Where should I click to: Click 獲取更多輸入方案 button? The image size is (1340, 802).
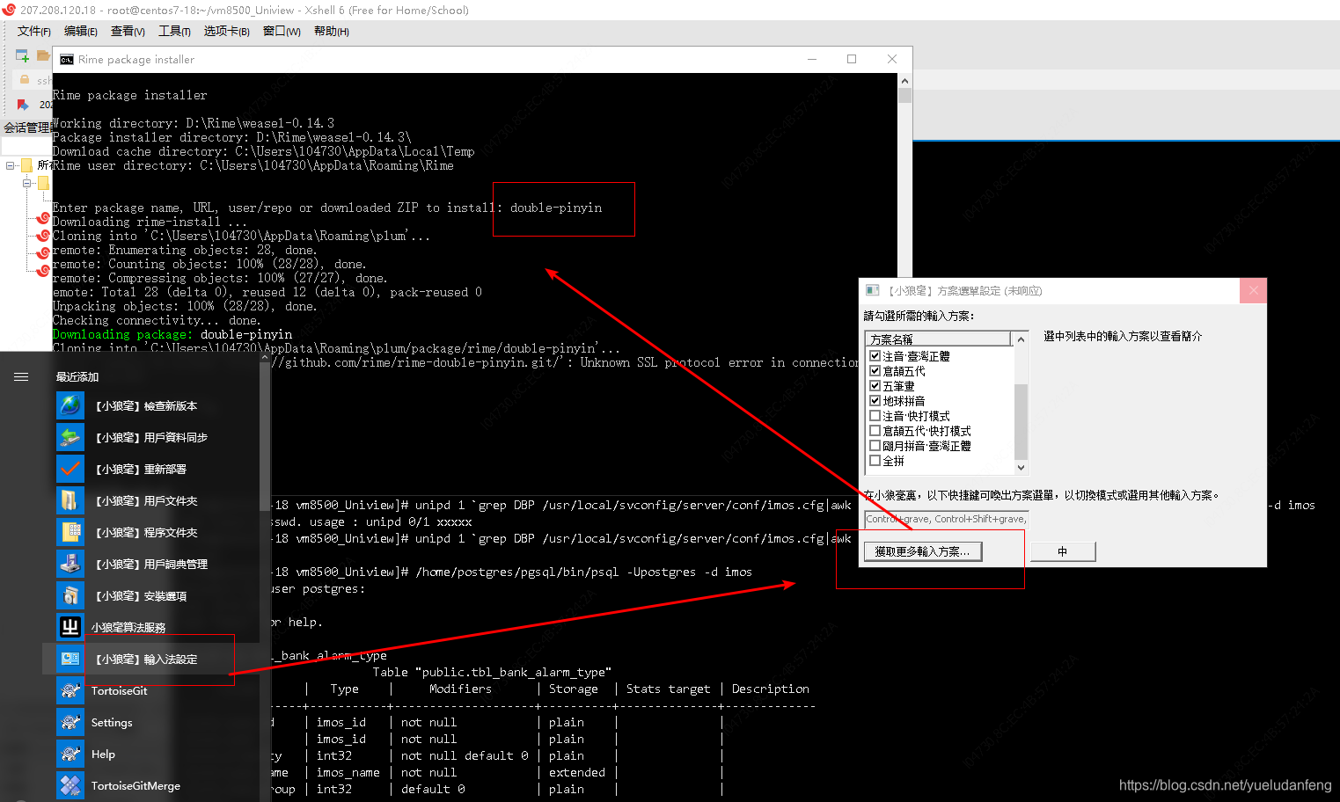(x=924, y=551)
